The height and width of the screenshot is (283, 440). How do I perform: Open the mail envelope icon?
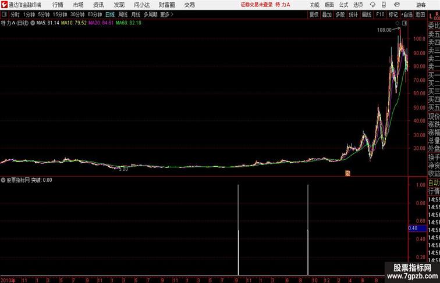coord(397,5)
